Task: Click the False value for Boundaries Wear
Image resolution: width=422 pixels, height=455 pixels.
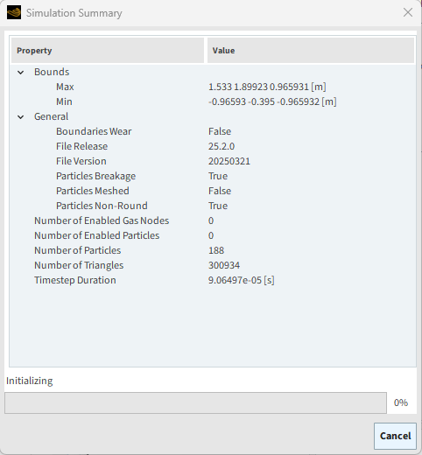Action: 220,131
